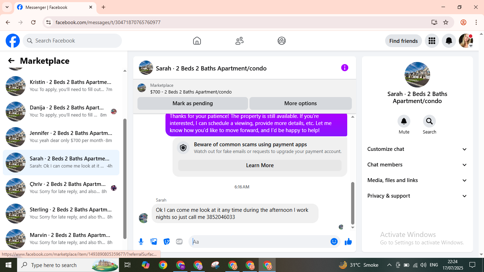The image size is (484, 272).
Task: Open Çhrīv's apartment conversation
Action: tap(61, 188)
